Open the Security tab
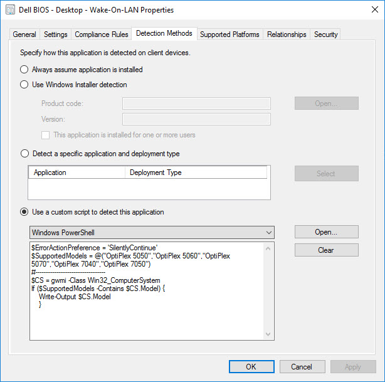385x382 pixels. (325, 34)
